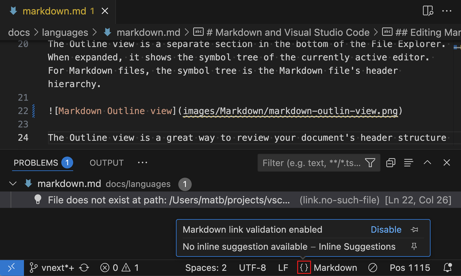The height and width of the screenshot is (276, 461).
Task: Pin the Inline Suggestions notification
Action: pyautogui.click(x=414, y=246)
